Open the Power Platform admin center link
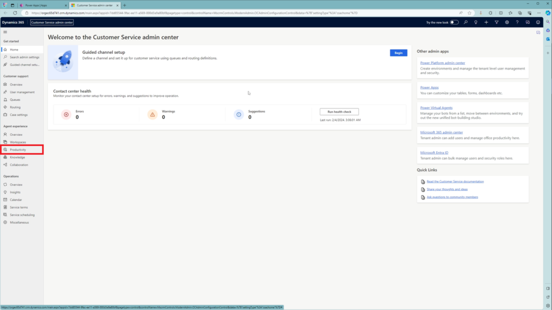Screen dimensions: 552x310 point(443,63)
